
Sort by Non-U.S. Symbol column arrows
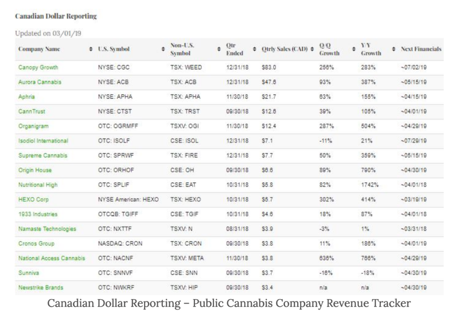pos(219,49)
